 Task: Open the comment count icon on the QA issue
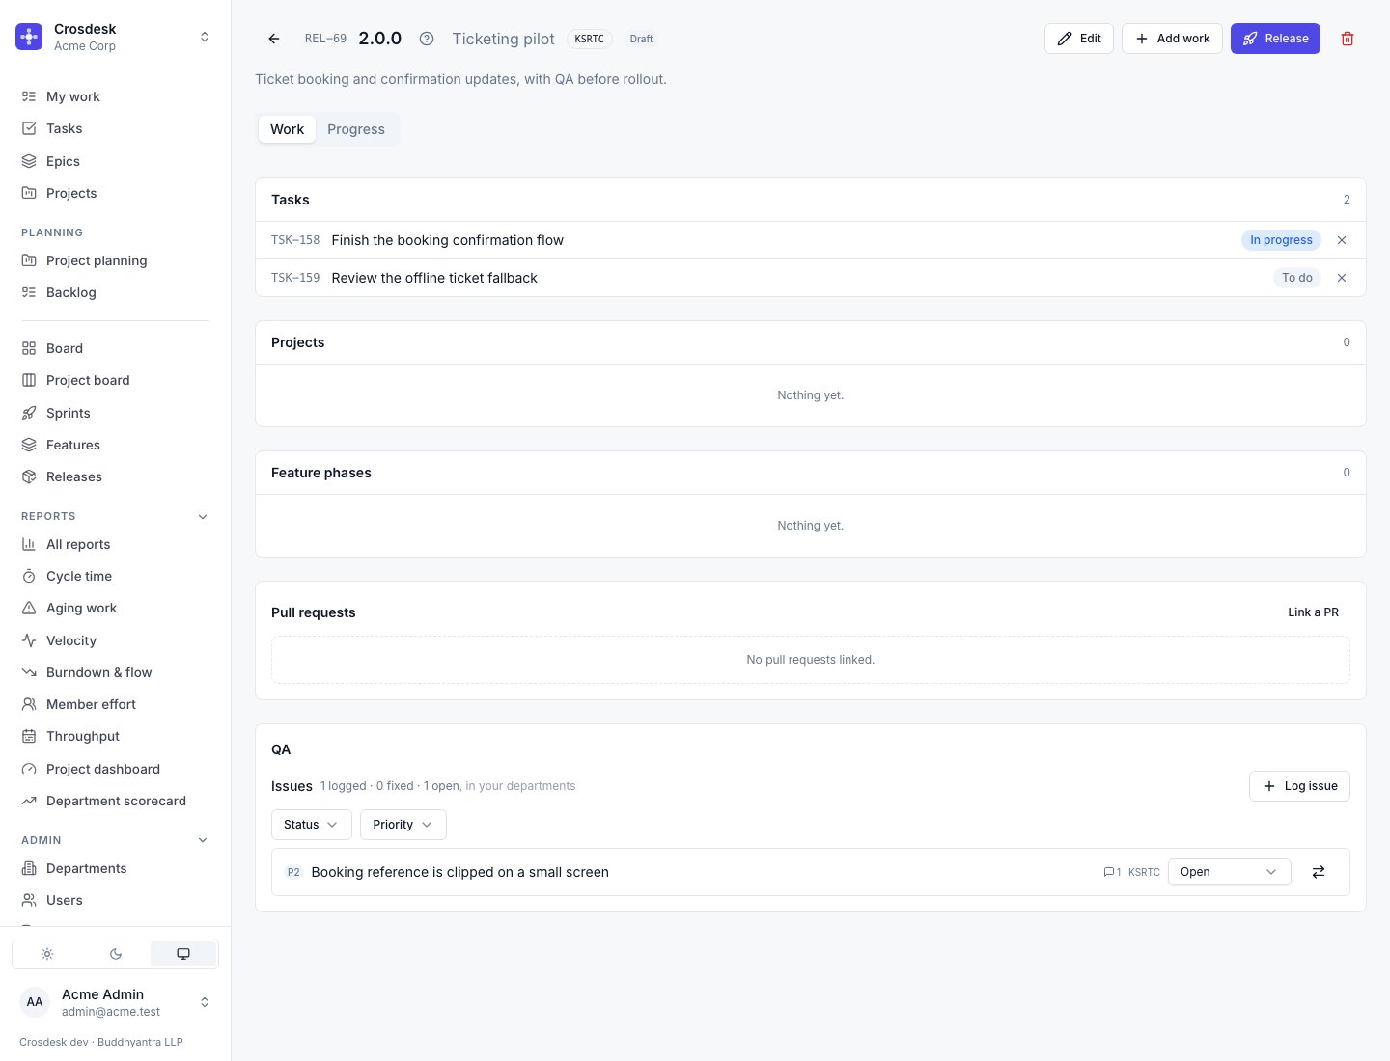(x=1112, y=872)
